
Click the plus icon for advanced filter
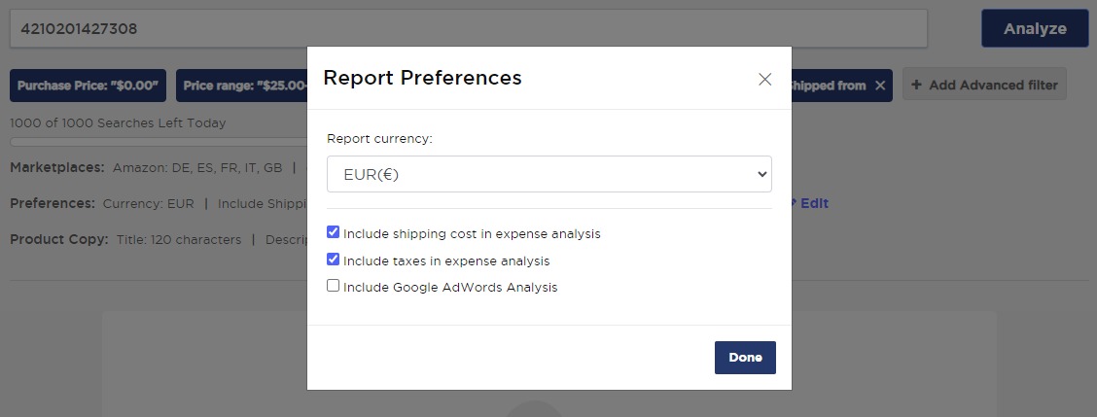[917, 86]
